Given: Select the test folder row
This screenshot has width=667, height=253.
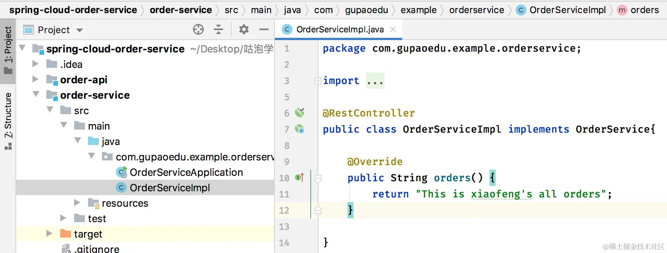Looking at the screenshot, I should tap(145, 218).
